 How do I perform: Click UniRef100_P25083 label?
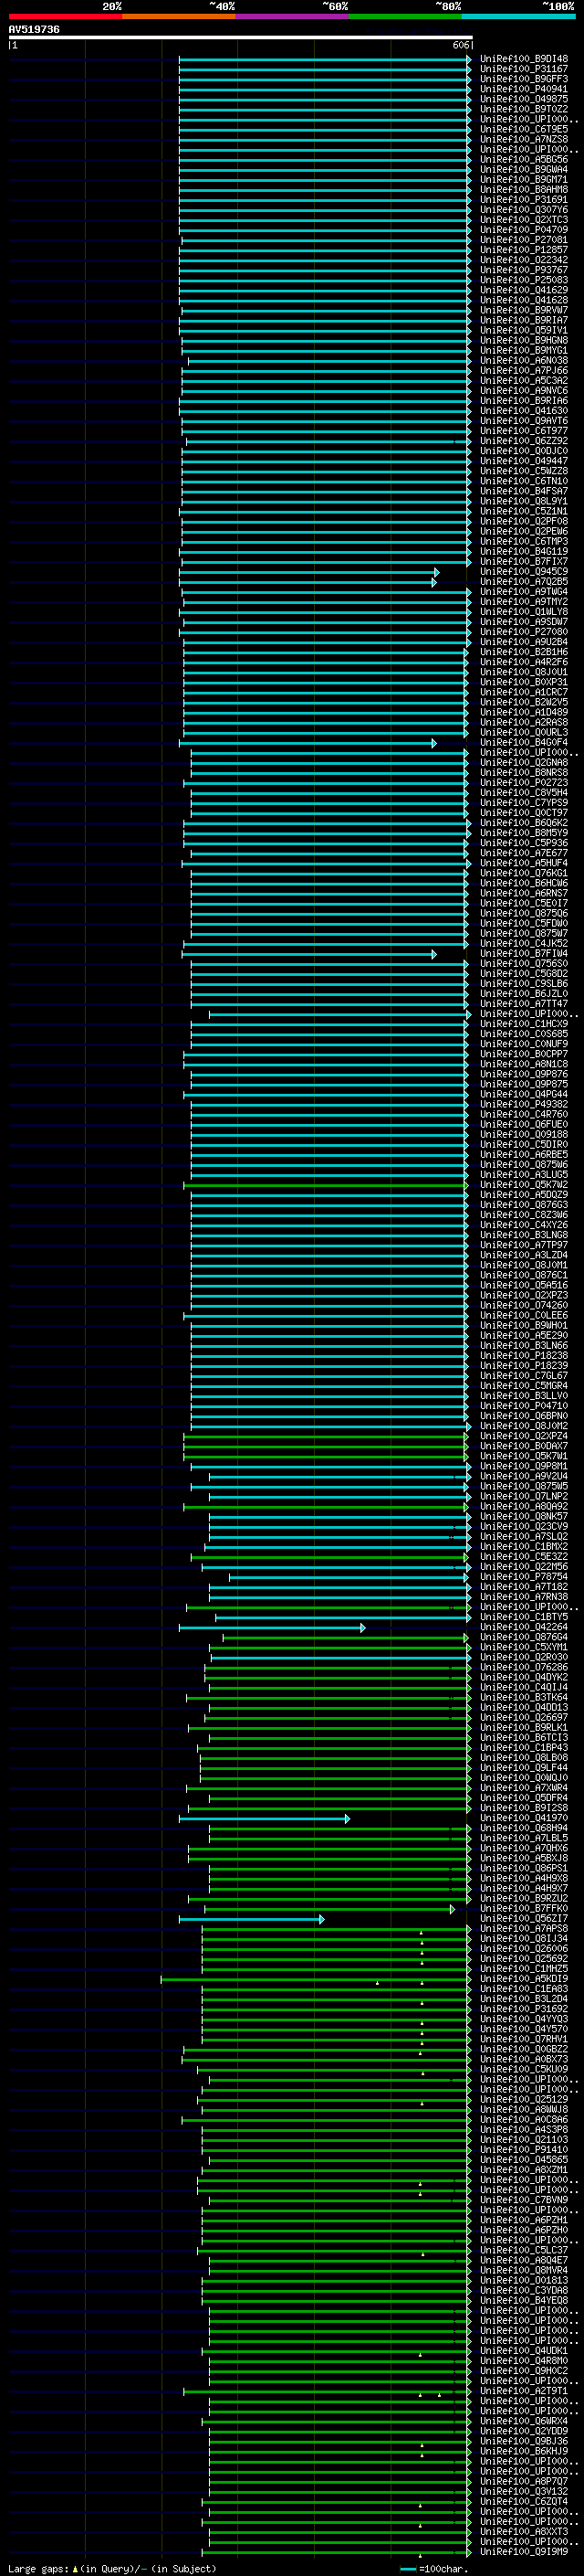[524, 280]
